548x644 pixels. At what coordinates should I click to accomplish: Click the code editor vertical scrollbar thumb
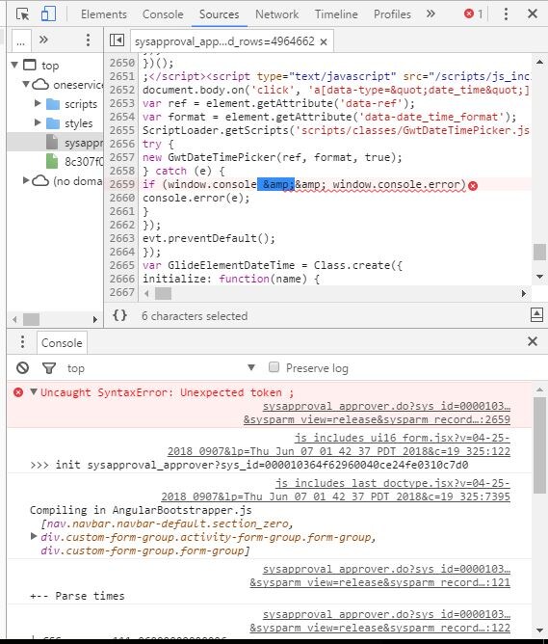click(x=539, y=252)
